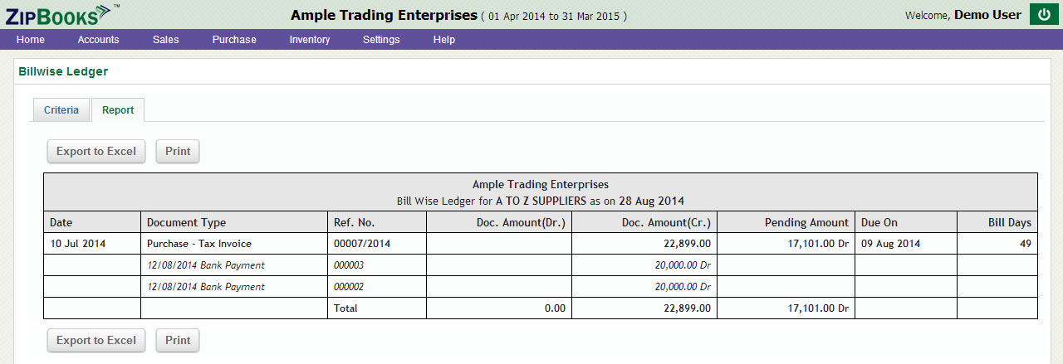This screenshot has height=364, width=1063.
Task: Click reference number 00007/2014
Action: click(361, 244)
